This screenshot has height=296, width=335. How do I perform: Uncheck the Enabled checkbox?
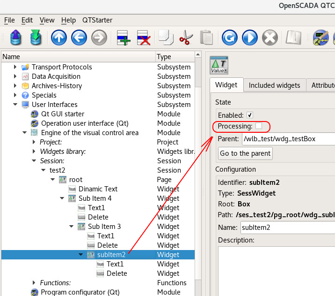pos(250,115)
